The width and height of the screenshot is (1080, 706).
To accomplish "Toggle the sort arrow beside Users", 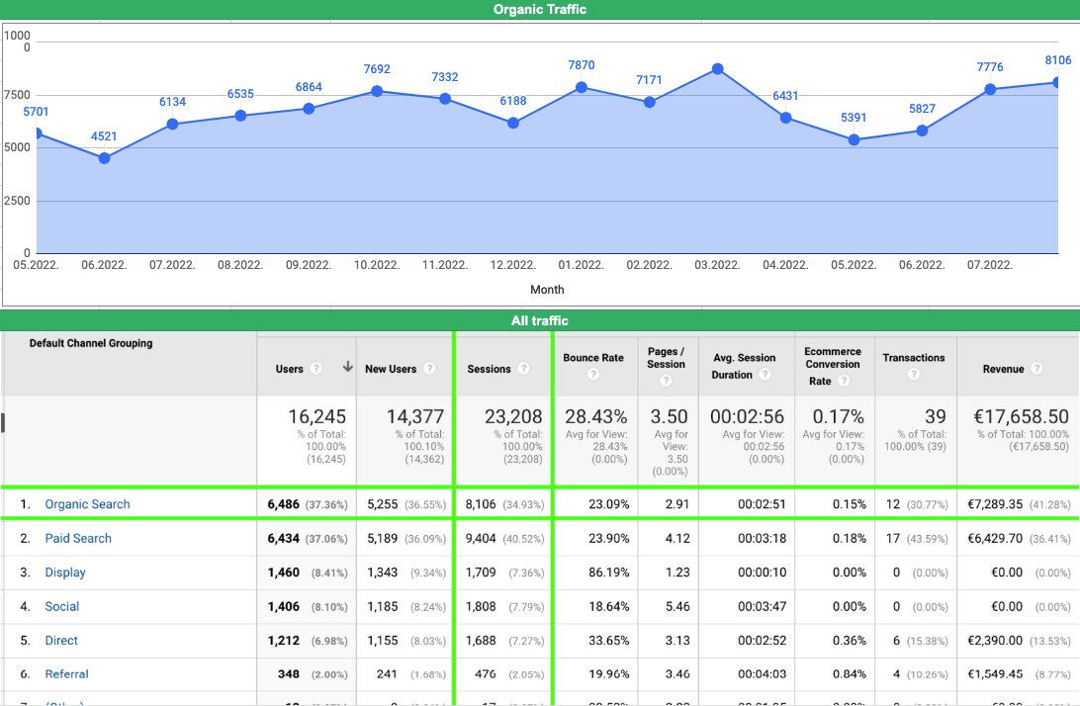I will (347, 368).
